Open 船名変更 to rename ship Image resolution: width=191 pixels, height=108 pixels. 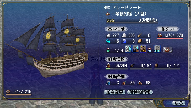(114, 92)
